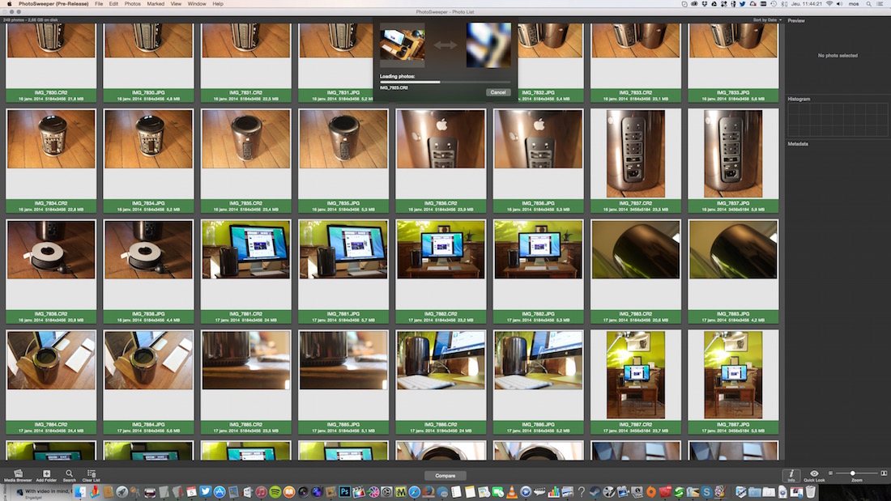Image resolution: width=891 pixels, height=501 pixels.
Task: Click the Metadata panel header
Action: click(798, 144)
